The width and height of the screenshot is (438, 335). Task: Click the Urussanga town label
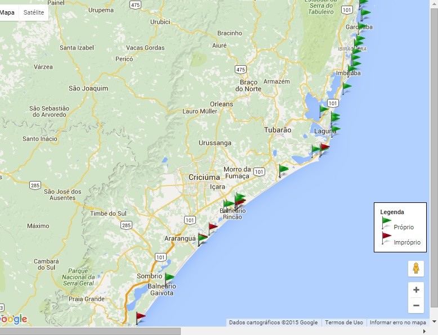coord(215,143)
